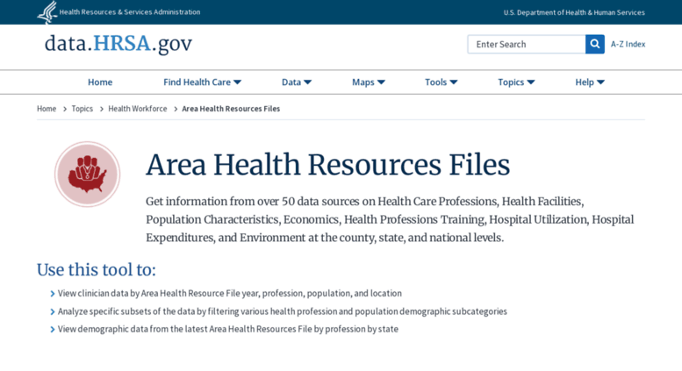Click the 'View demographic data from the latest' bullet

[228, 329]
